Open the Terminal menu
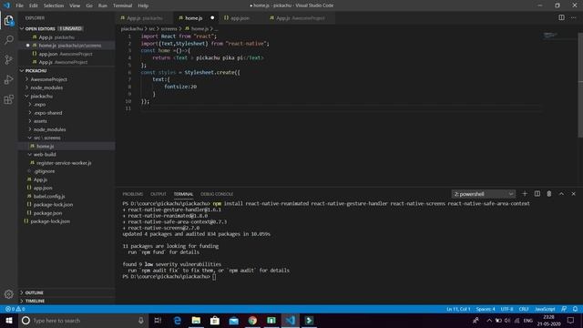583x328 pixels. [122, 5]
